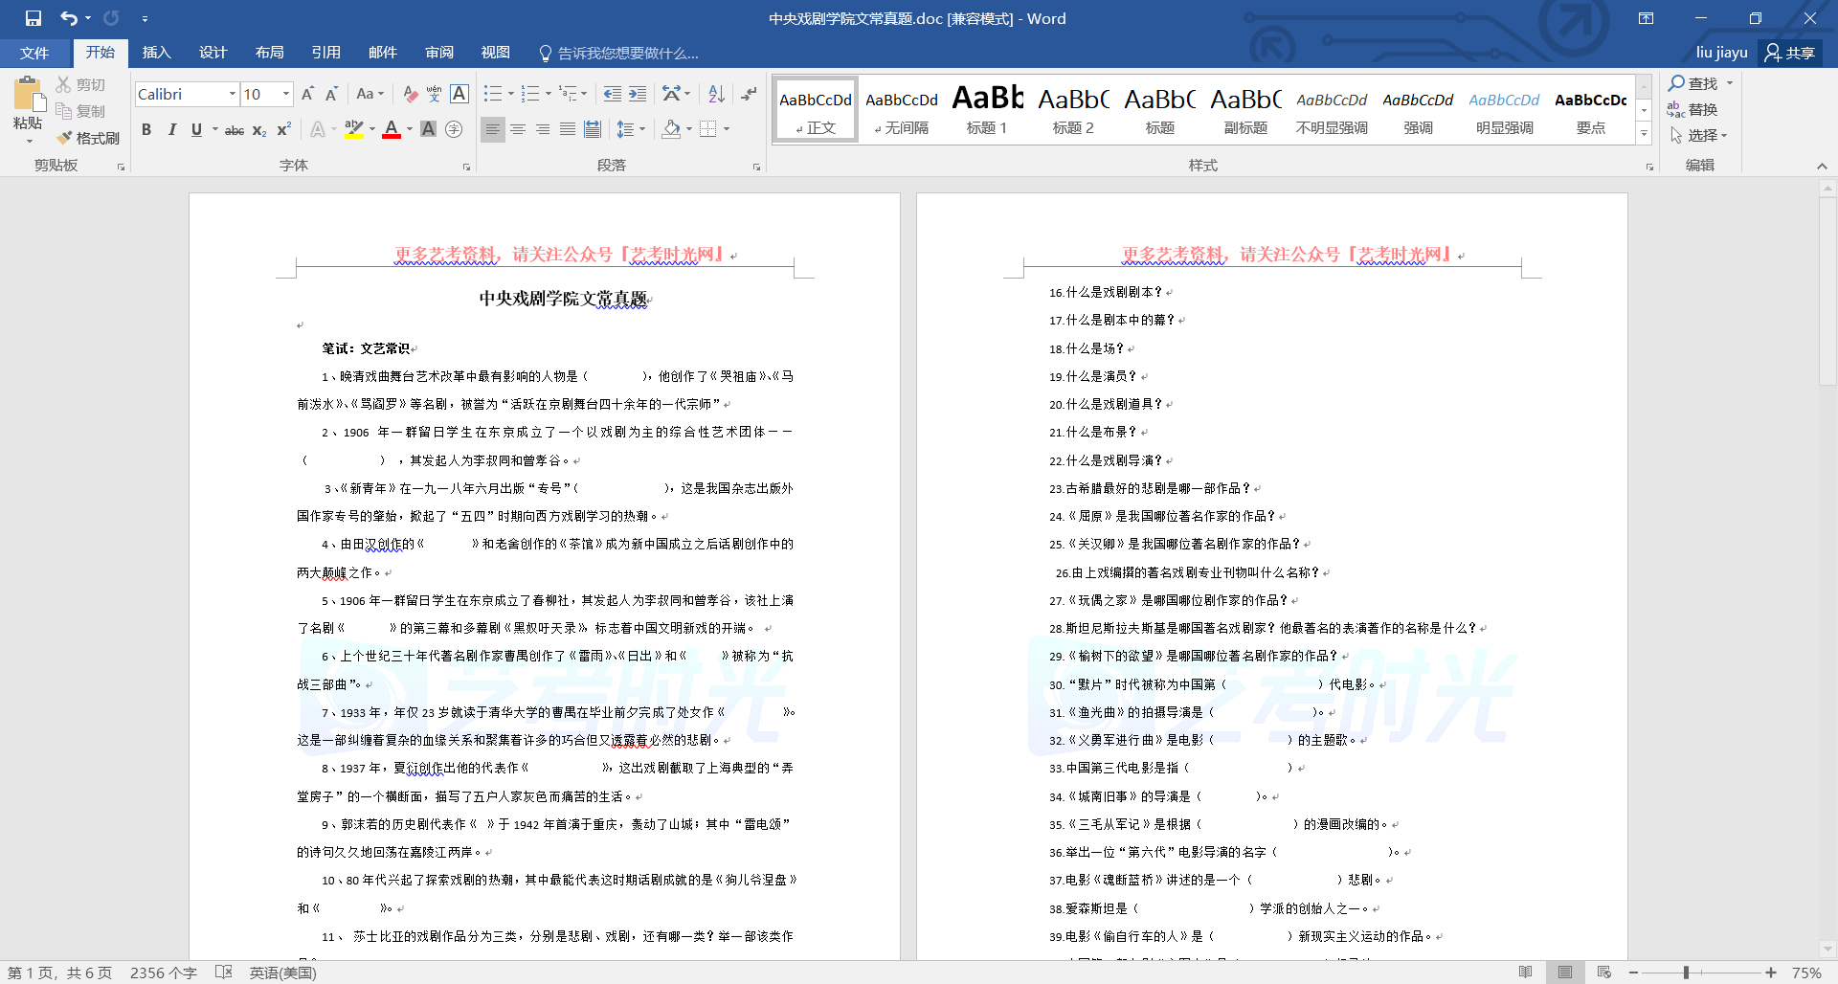Image resolution: width=1838 pixels, height=984 pixels.
Task: Expand the styles gallery more arrow
Action: tap(1644, 134)
